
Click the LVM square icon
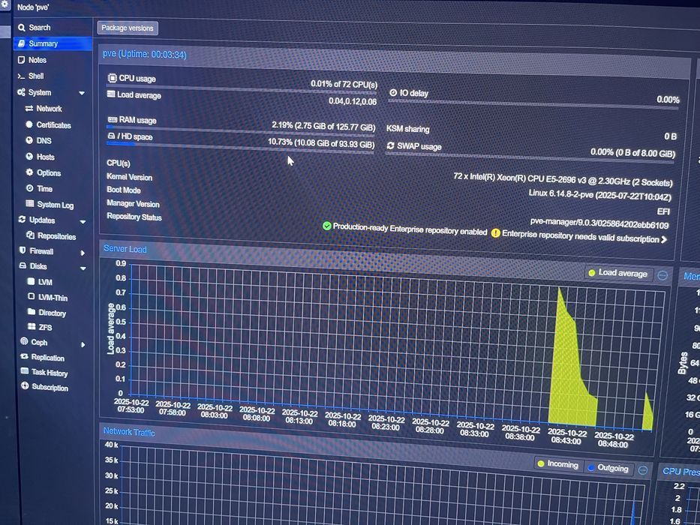31,281
